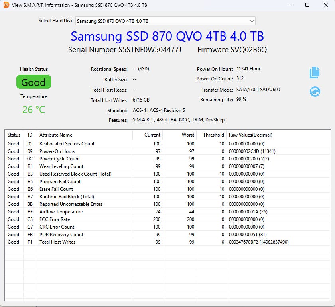This screenshot has width=335, height=307.
Task: Select the Reallocated Sectors Count row
Action: (x=167, y=144)
